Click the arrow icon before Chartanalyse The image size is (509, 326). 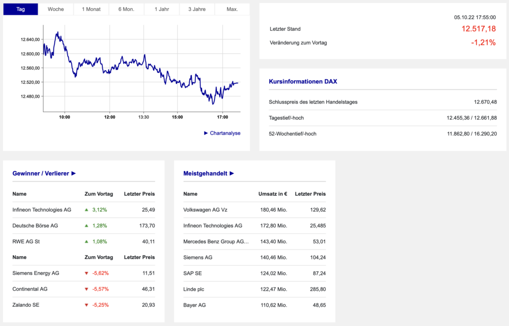pos(206,133)
